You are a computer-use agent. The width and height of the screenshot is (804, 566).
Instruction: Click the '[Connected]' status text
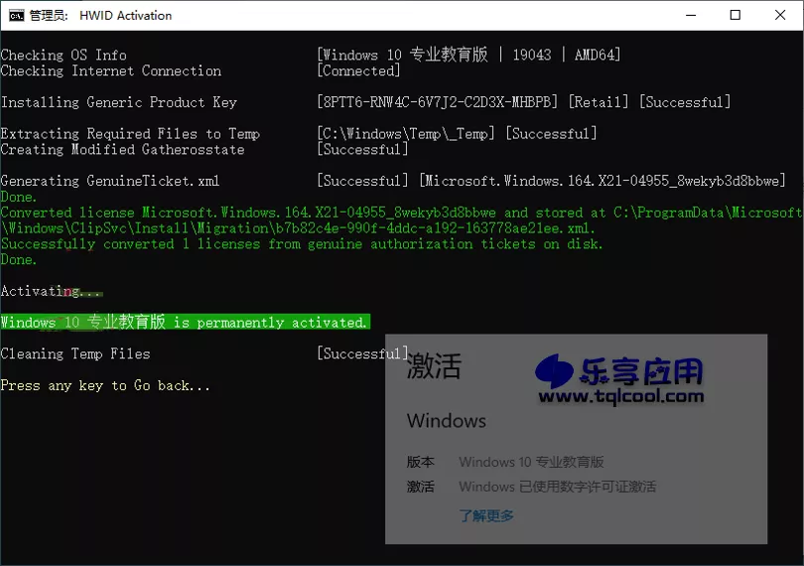(x=358, y=71)
